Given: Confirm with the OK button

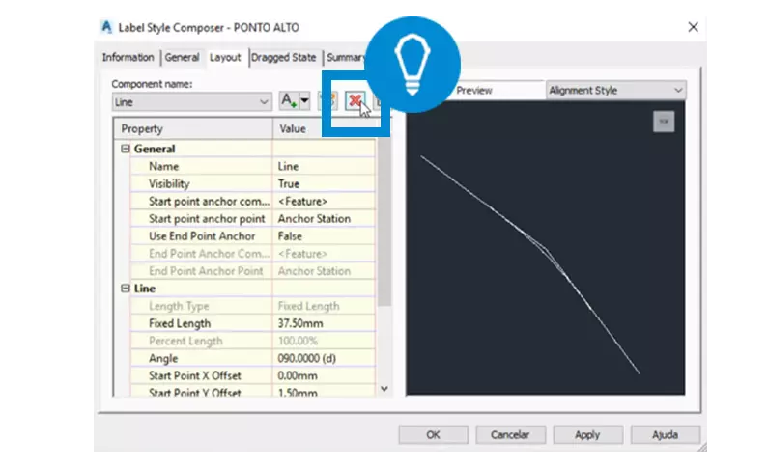Looking at the screenshot, I should pos(433,435).
